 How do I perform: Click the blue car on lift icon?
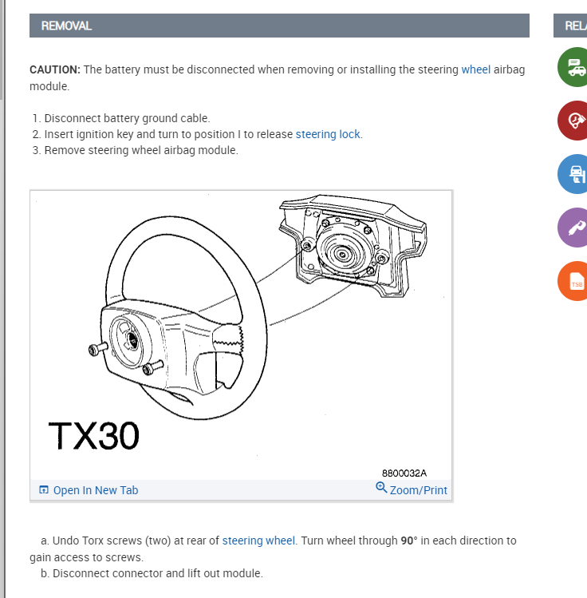pos(574,174)
